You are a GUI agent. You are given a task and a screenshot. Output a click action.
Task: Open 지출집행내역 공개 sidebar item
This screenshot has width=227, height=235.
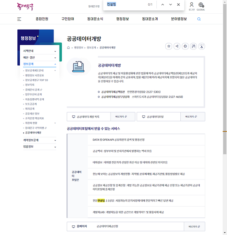coord(34,99)
